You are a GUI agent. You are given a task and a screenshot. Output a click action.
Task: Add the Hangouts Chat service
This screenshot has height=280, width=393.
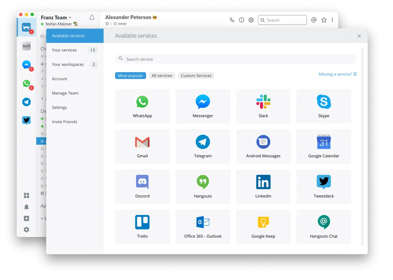point(324,227)
